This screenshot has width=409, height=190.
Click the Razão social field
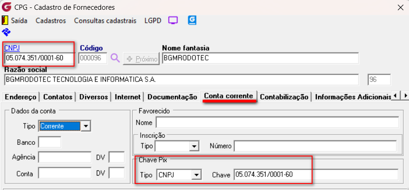click(182, 80)
